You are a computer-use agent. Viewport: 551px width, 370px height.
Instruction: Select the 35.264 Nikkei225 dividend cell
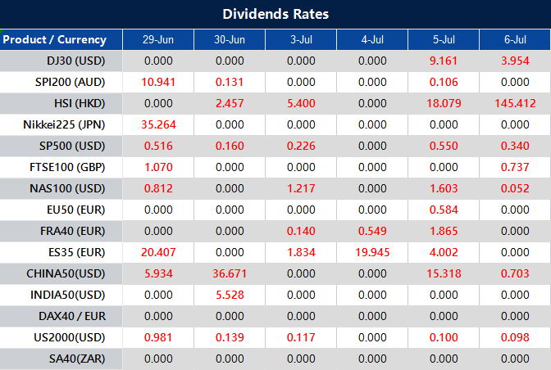click(x=158, y=124)
